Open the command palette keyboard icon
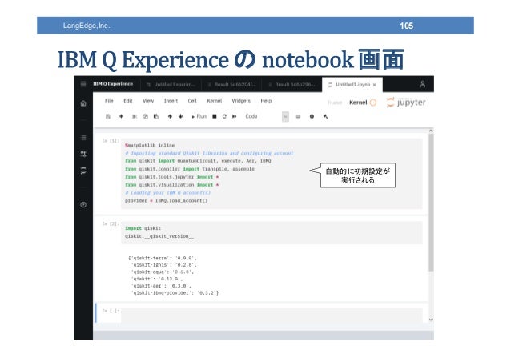The image size is (511, 362). (x=298, y=116)
